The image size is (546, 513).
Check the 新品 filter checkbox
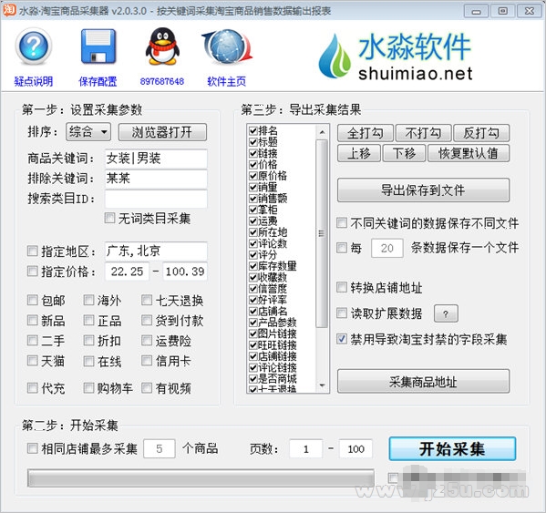pos(33,320)
